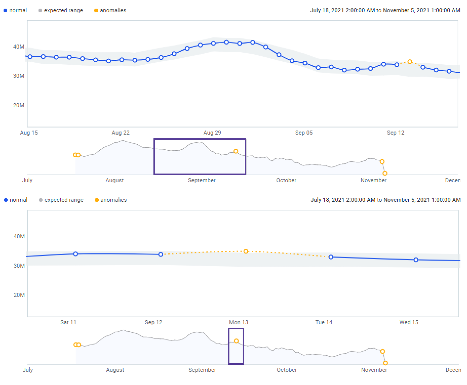
Task: Select the orange anomaly point after Sep 12 in top chart
Action: 410,62
